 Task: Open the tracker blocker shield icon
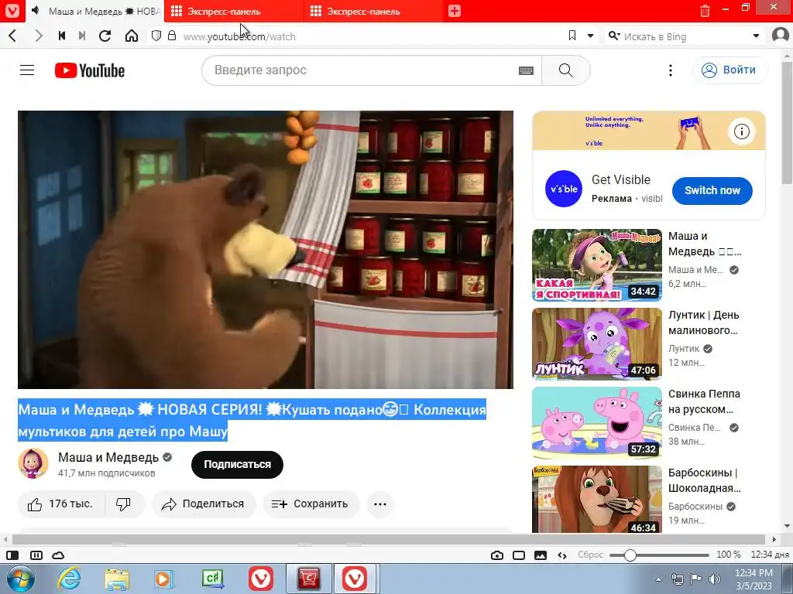pyautogui.click(x=156, y=36)
